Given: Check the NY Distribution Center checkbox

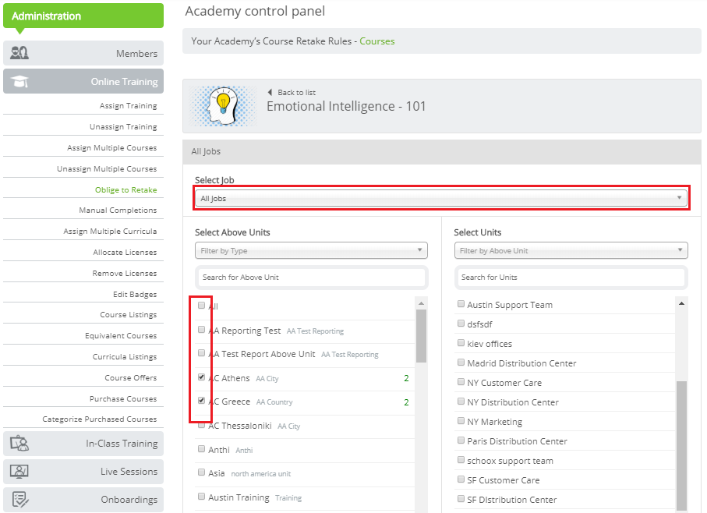Looking at the screenshot, I should pyautogui.click(x=461, y=402).
